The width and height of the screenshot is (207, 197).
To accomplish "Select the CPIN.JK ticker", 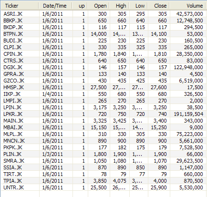I will click(x=13, y=54).
